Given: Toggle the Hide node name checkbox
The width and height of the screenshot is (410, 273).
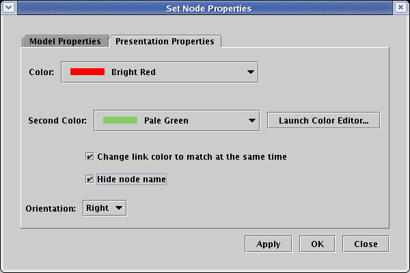Looking at the screenshot, I should [90, 179].
